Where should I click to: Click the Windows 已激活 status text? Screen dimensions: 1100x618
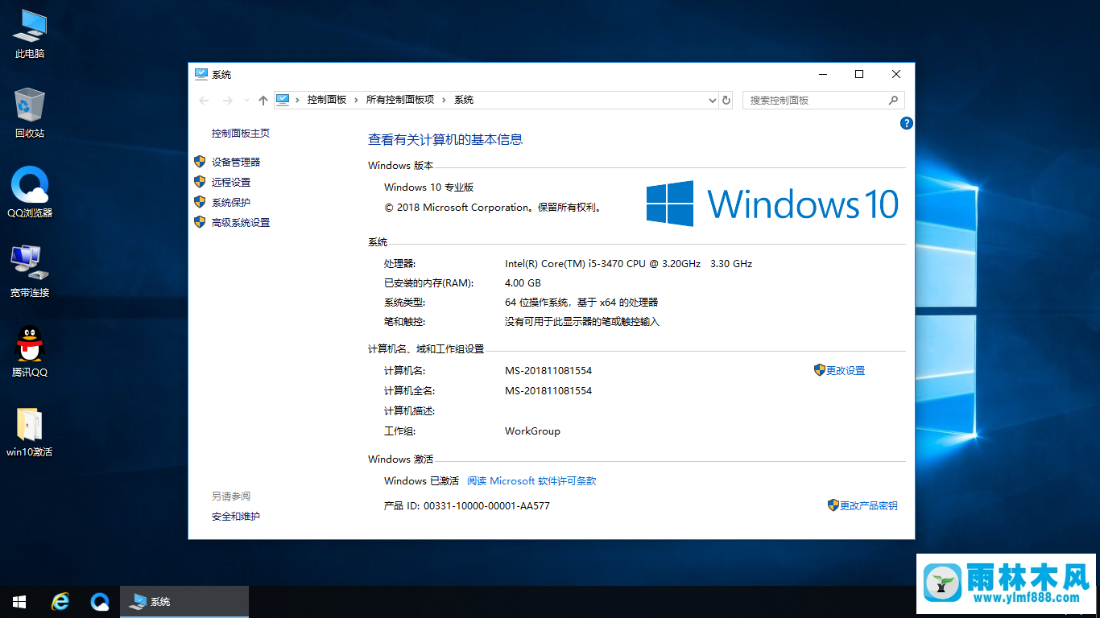point(421,481)
